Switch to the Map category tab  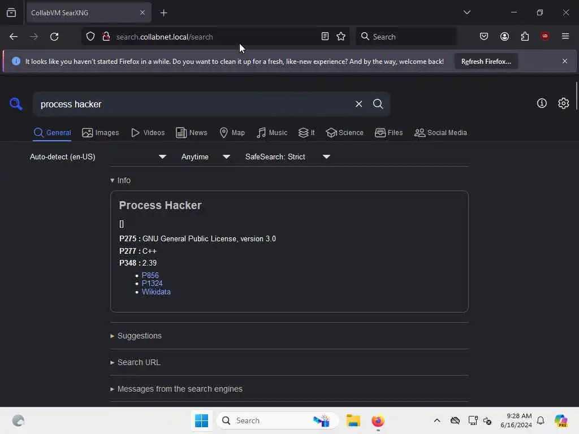pos(232,133)
